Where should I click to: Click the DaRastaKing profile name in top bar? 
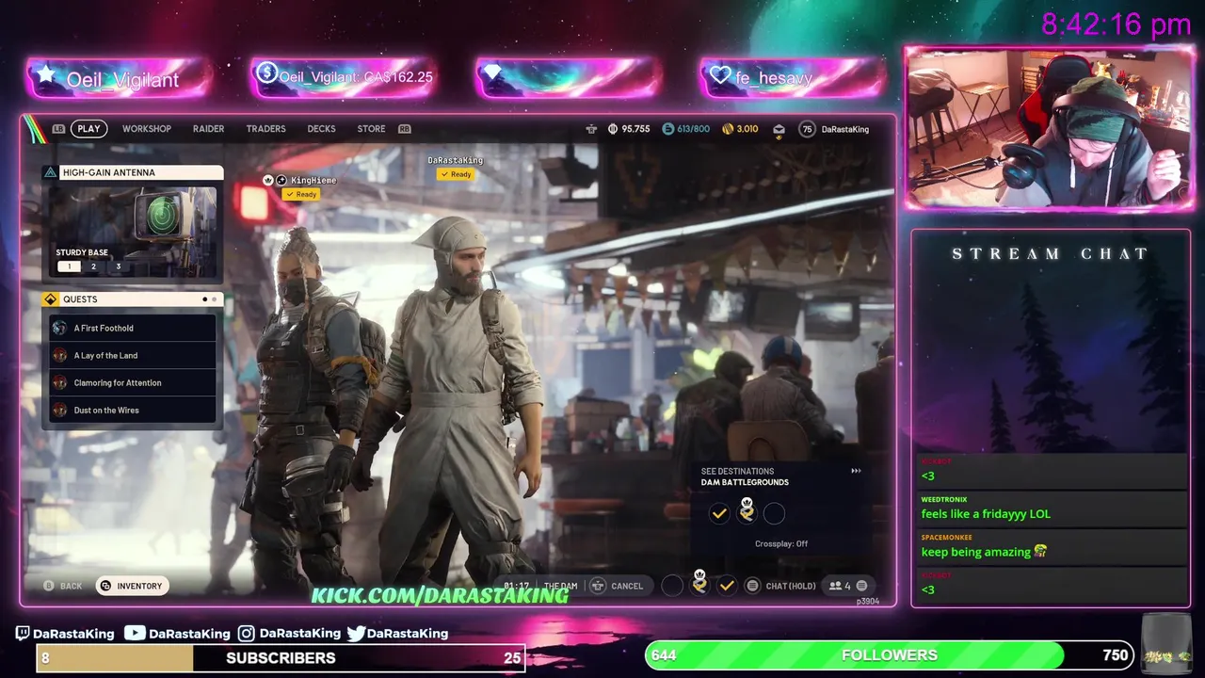[x=845, y=129]
